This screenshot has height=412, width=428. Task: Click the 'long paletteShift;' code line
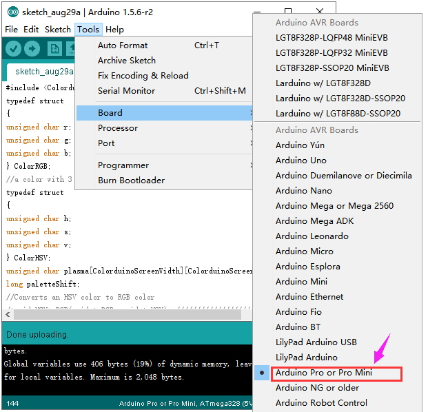point(43,284)
